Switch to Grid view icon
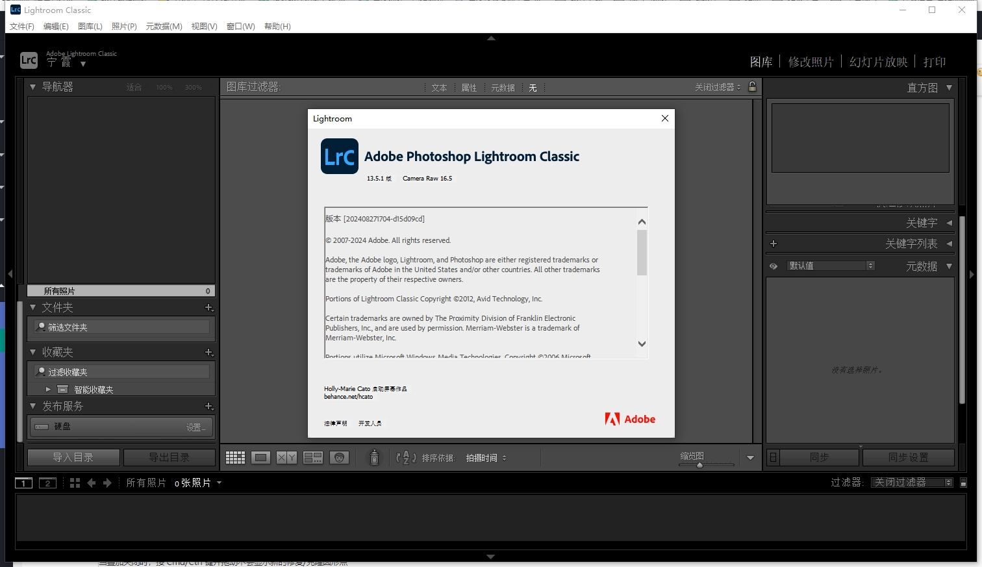Viewport: 982px width, 567px height. 235,458
